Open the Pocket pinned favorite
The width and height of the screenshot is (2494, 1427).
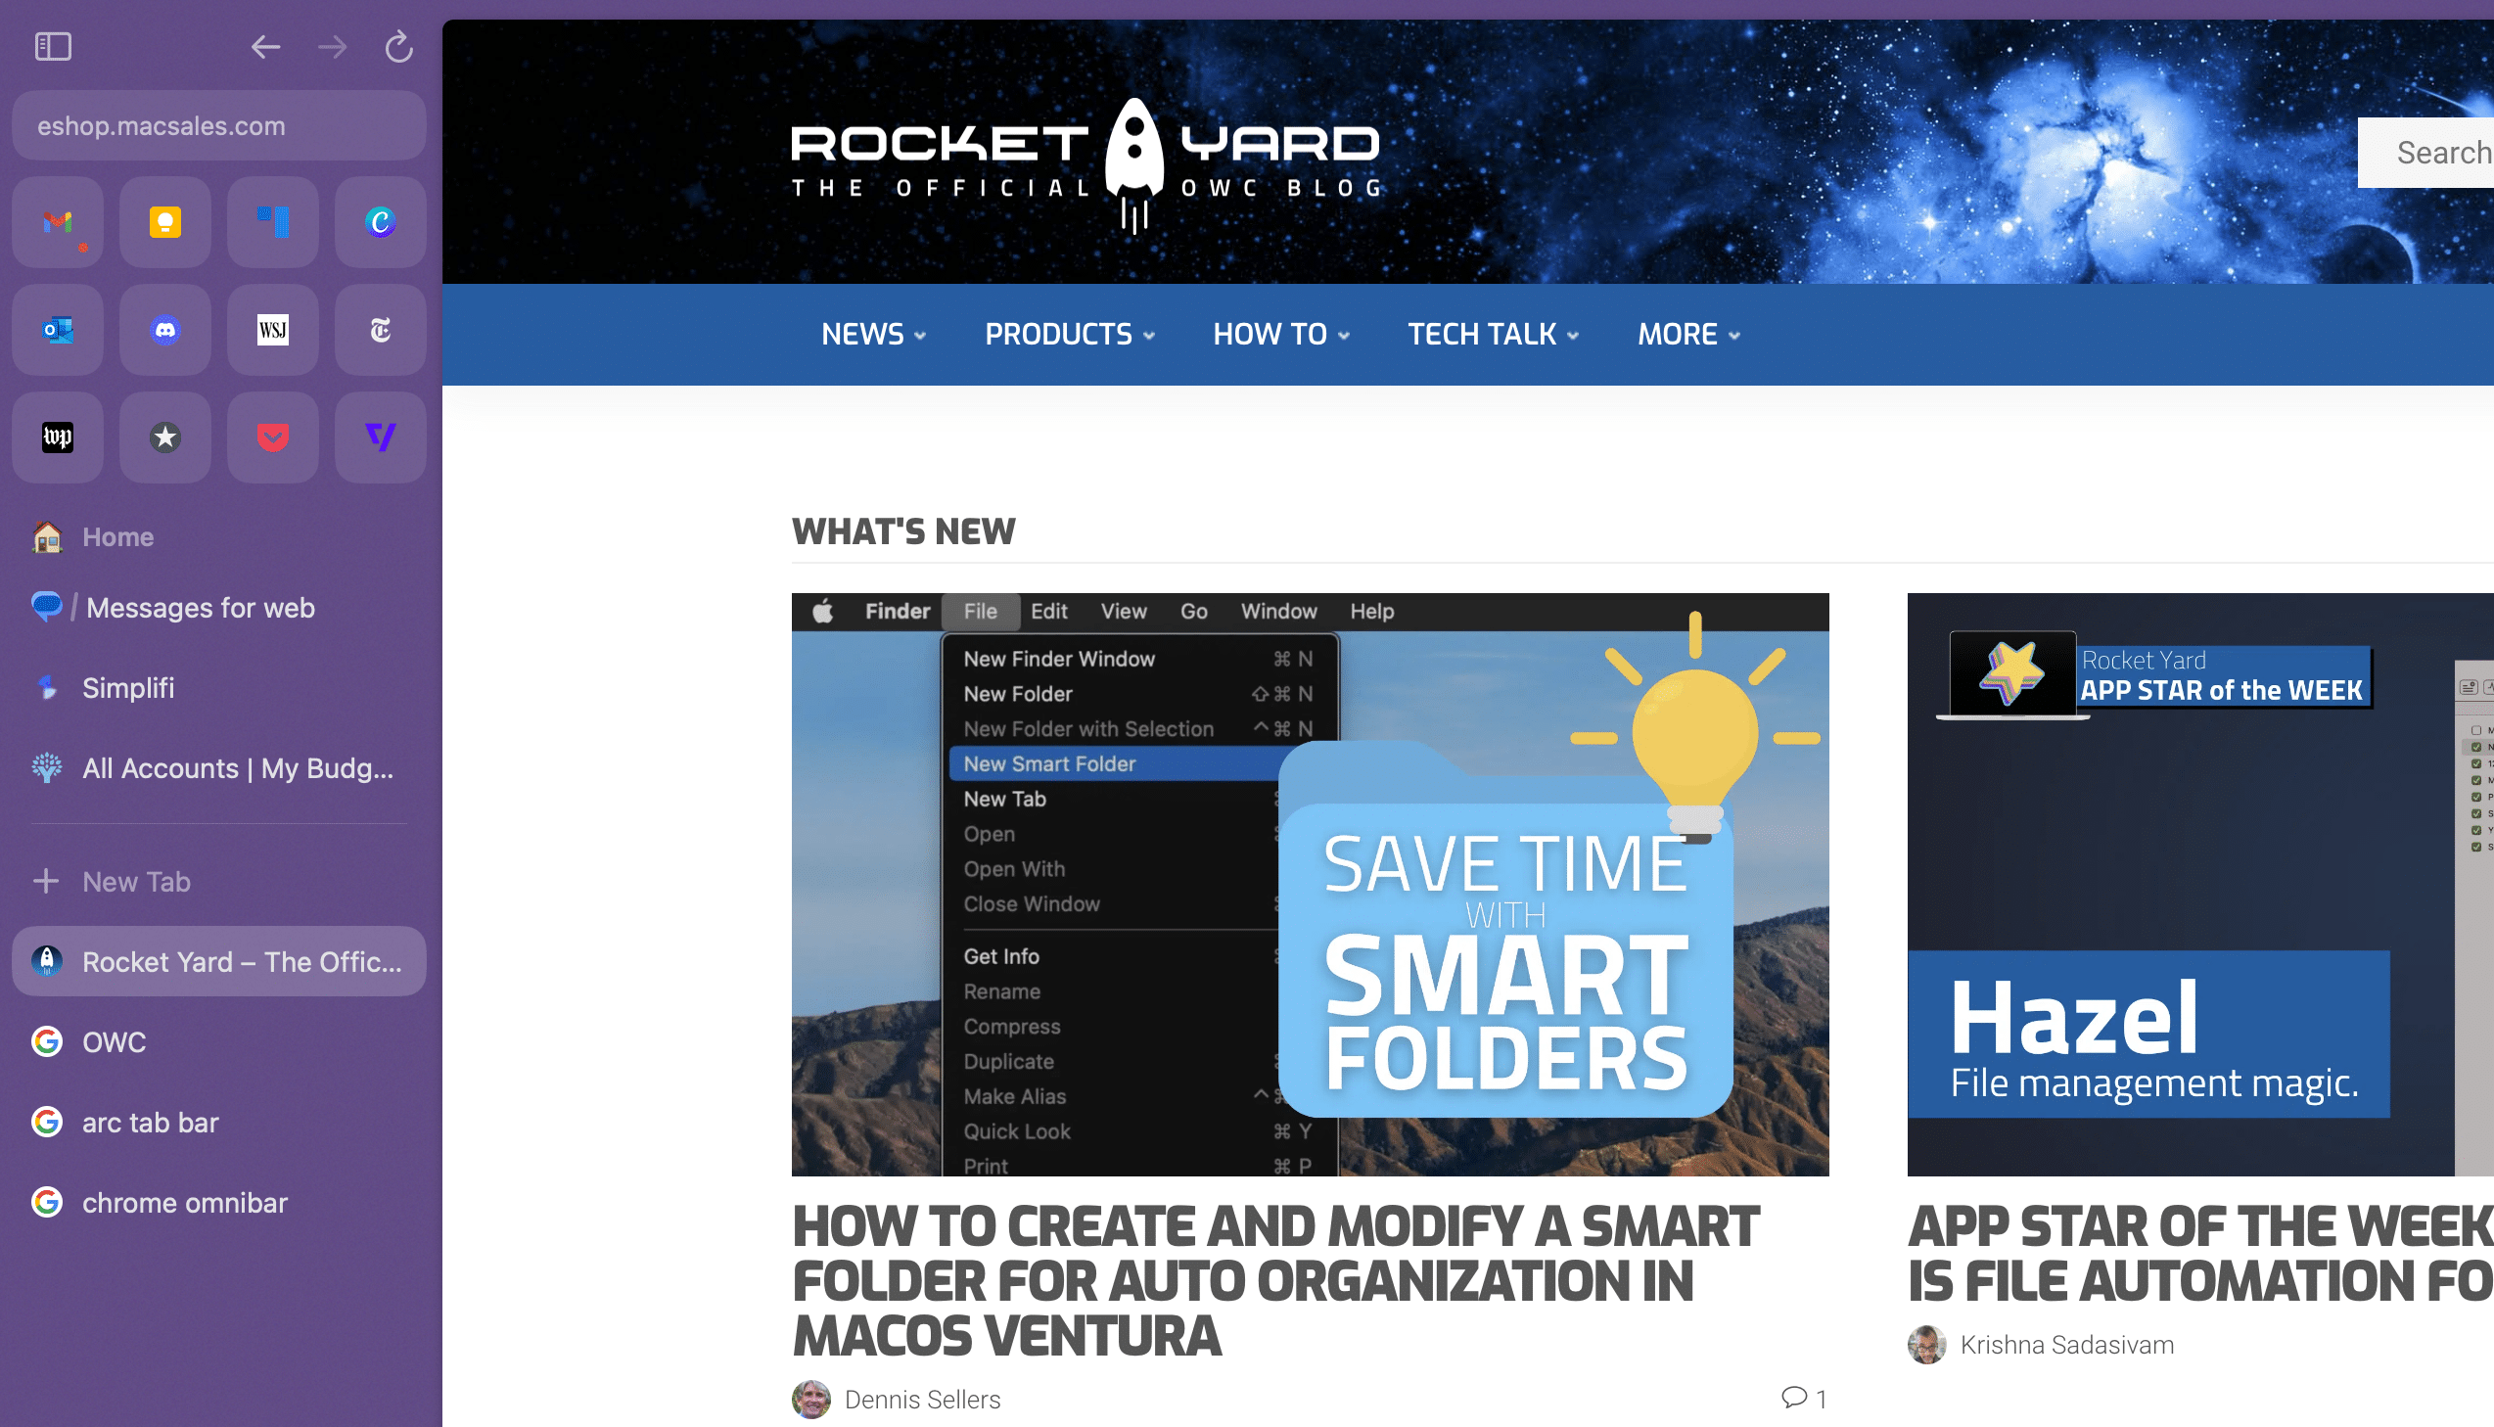[272, 437]
